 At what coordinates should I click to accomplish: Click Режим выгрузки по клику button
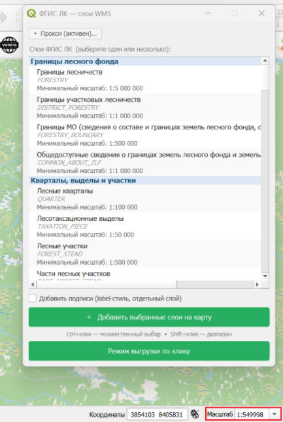(149, 351)
